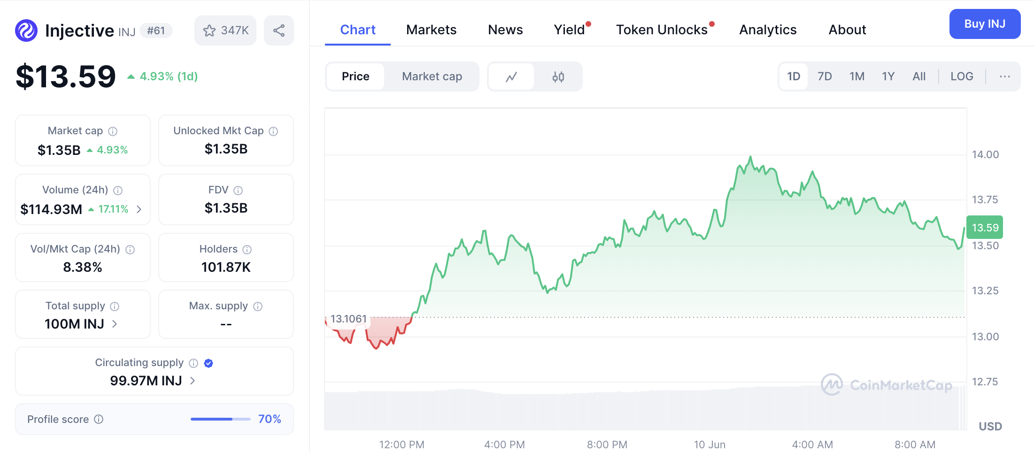The image size is (1034, 452).
Task: Add Injective to watchlist via star icon
Action: (209, 31)
